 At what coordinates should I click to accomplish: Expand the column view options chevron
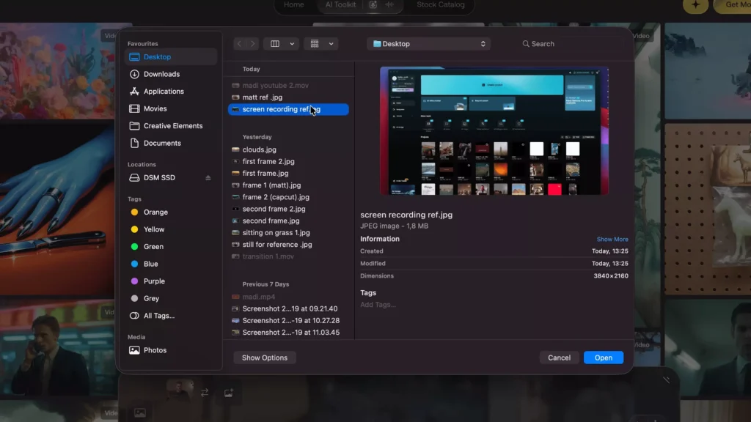(291, 43)
